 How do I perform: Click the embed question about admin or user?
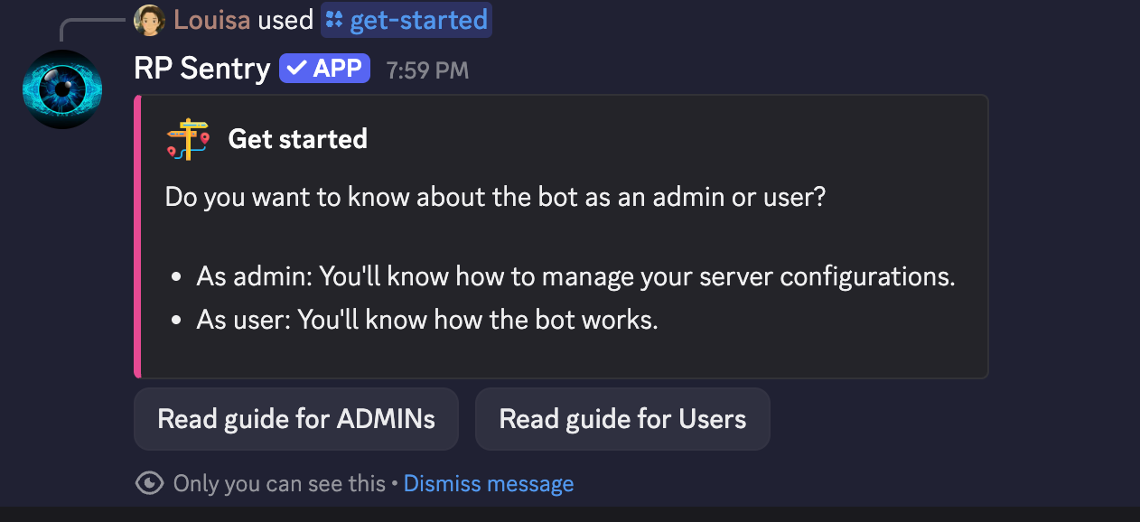coord(495,197)
